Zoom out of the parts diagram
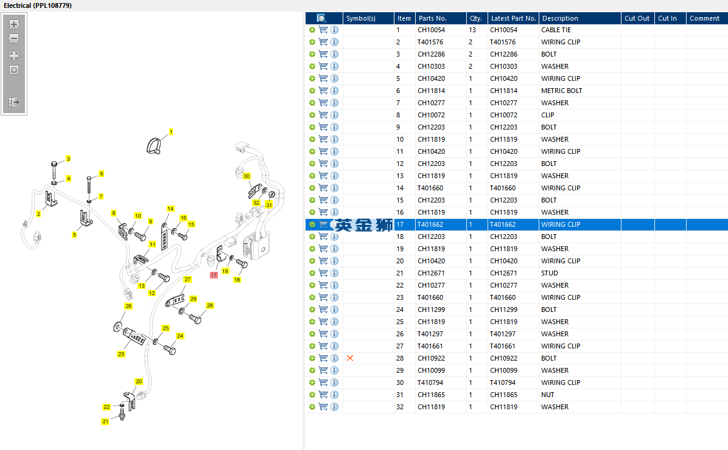728x450 pixels. [x=14, y=38]
